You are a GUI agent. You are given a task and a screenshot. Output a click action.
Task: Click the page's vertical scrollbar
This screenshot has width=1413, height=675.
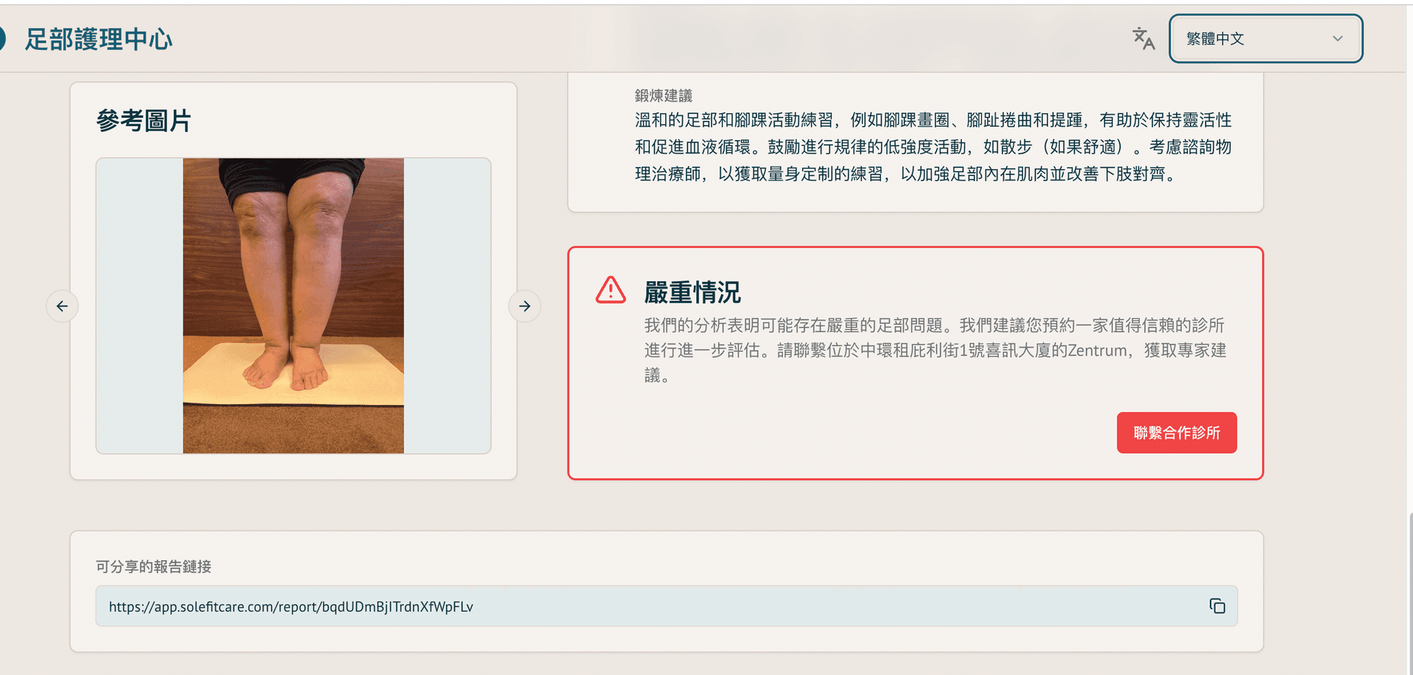click(1409, 589)
